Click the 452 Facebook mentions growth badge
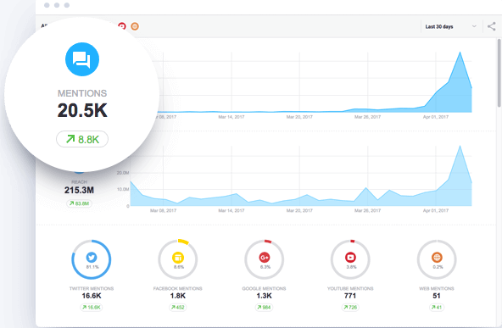 coord(178,307)
